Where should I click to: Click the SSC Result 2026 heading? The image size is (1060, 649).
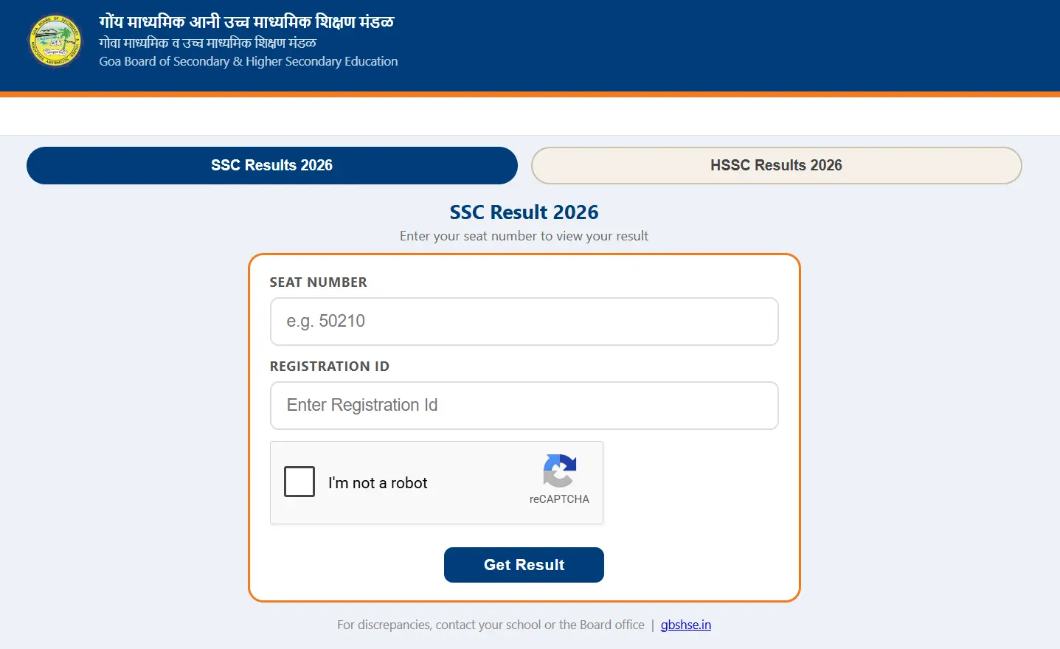tap(524, 212)
